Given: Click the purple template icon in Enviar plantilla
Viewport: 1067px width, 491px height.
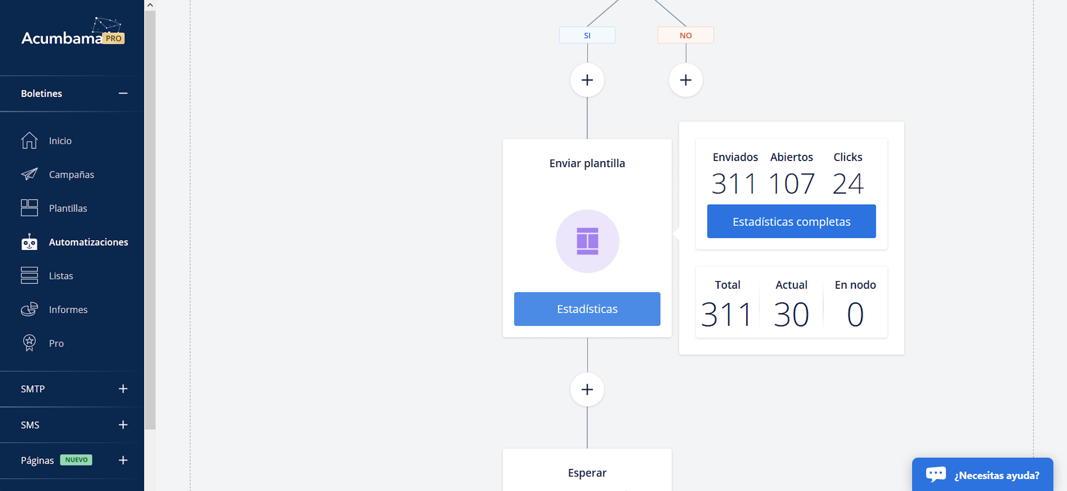Looking at the screenshot, I should point(587,241).
